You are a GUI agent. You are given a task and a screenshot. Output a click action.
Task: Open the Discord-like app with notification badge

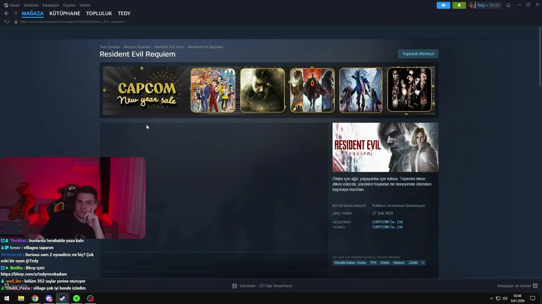coord(49,299)
